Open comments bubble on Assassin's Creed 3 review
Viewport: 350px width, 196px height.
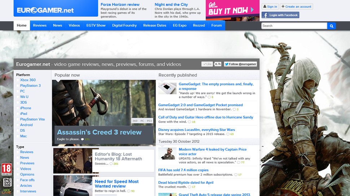pyautogui.click(x=82, y=139)
